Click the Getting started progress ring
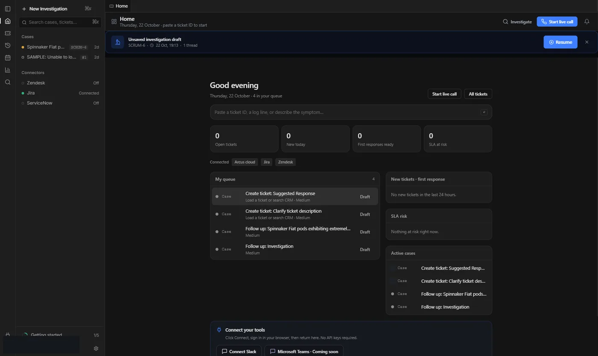Image resolution: width=598 pixels, height=356 pixels. tap(25, 335)
